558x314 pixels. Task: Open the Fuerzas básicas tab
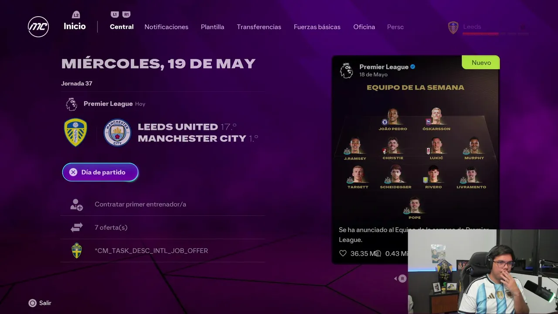click(x=317, y=27)
